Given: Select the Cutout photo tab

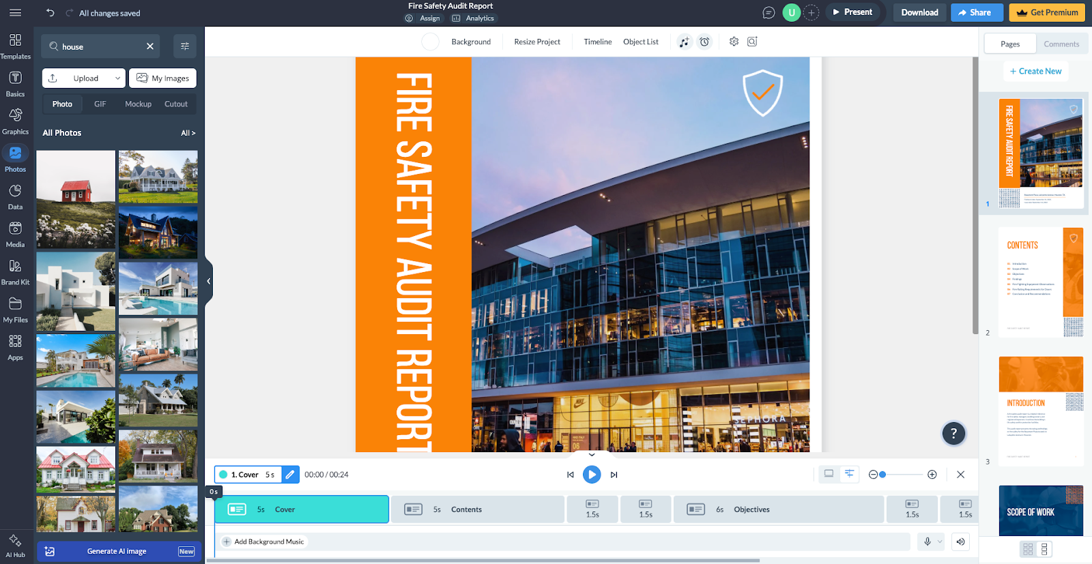Looking at the screenshot, I should (176, 104).
